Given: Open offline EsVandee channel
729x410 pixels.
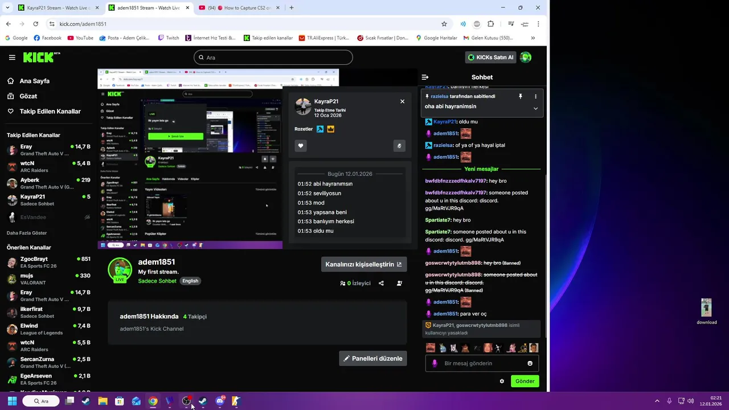Looking at the screenshot, I should 48,217.
